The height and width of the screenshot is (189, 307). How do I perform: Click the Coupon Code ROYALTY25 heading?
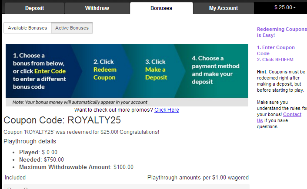coord(62,120)
